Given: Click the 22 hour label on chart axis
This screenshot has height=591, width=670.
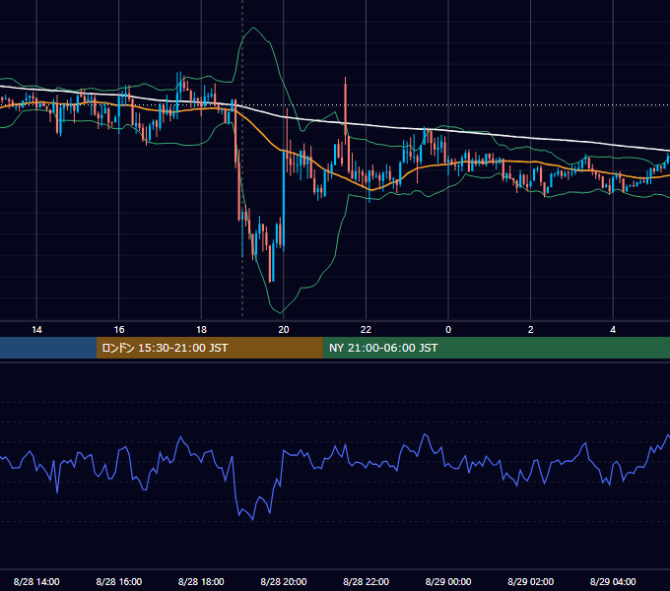Looking at the screenshot, I should point(366,330).
